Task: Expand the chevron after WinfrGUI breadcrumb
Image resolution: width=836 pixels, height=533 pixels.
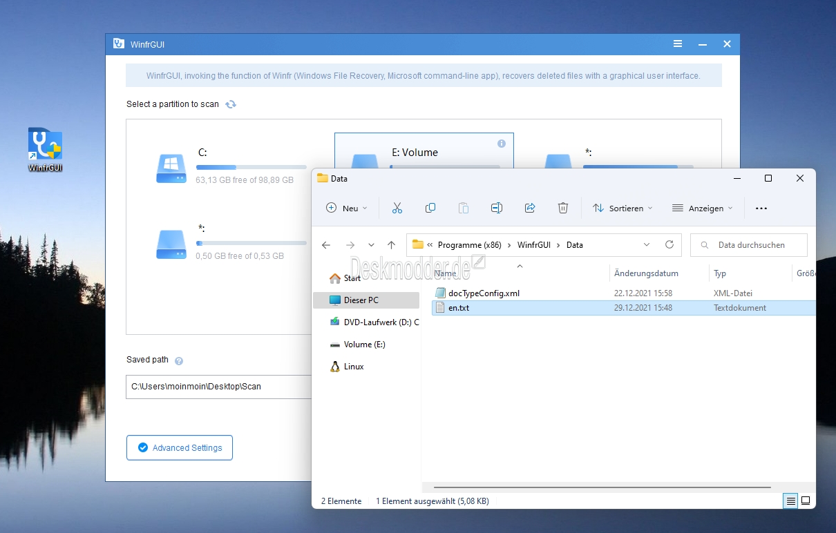Action: (558, 245)
